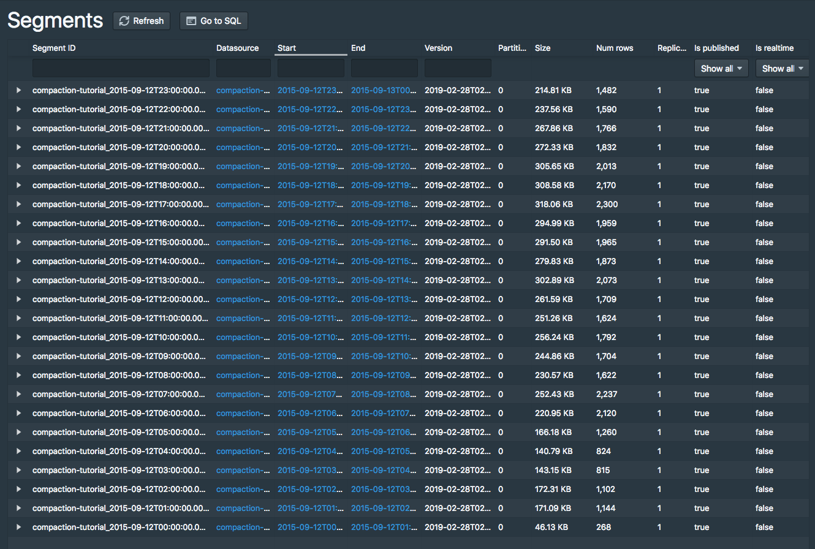Screen dimensions: 815x549
Task: Open the compaction datasource link in the first row
Action: coord(243,90)
